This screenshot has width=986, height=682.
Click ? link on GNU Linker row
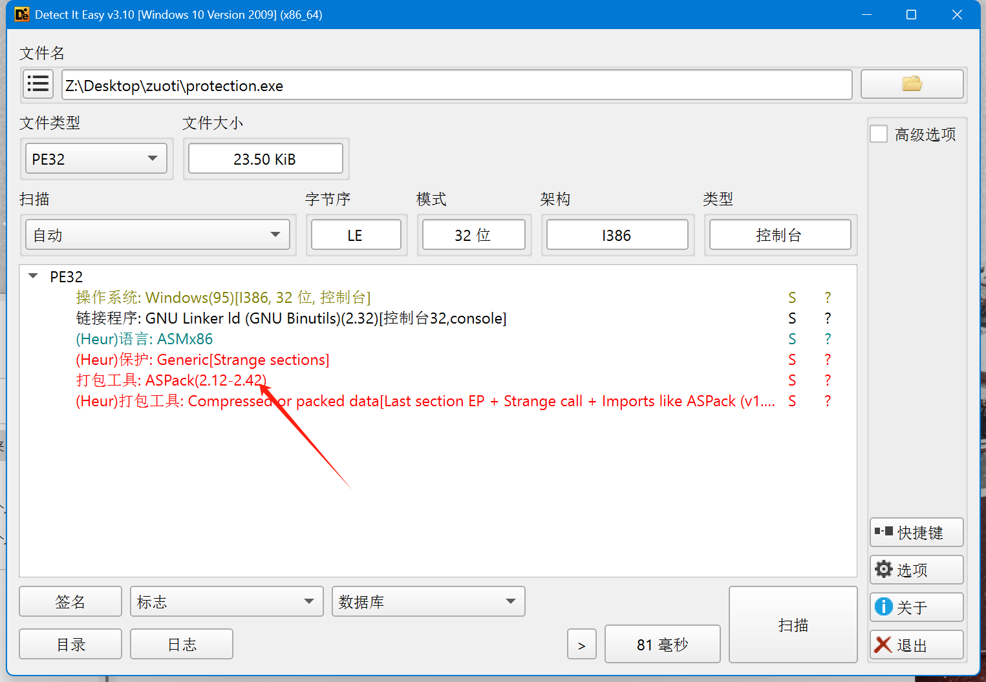pyautogui.click(x=828, y=318)
